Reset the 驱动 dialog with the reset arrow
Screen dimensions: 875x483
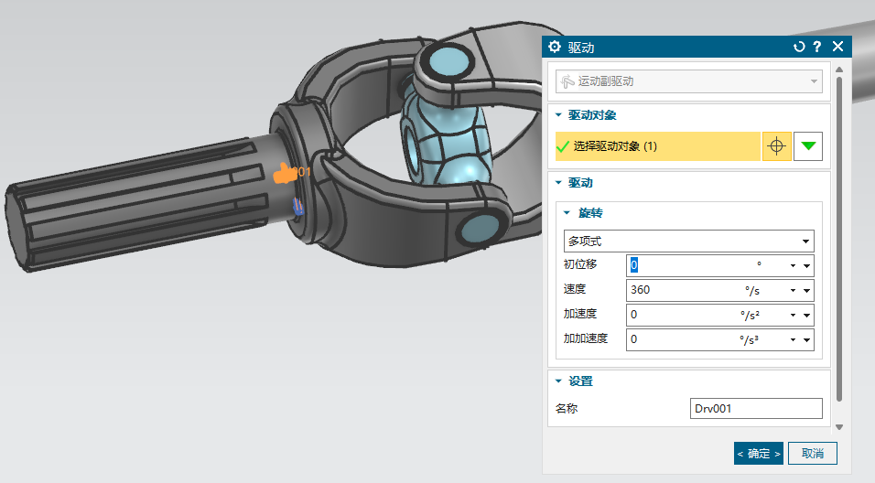pos(799,47)
